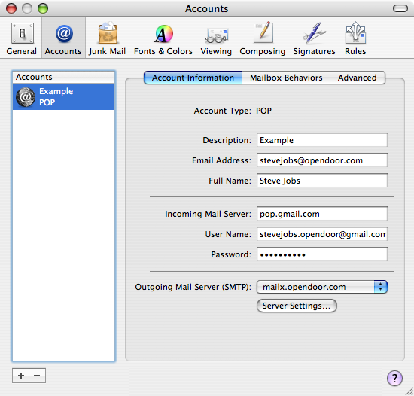
Task: Switch to the Mailbox Behaviors tab
Action: [x=286, y=78]
